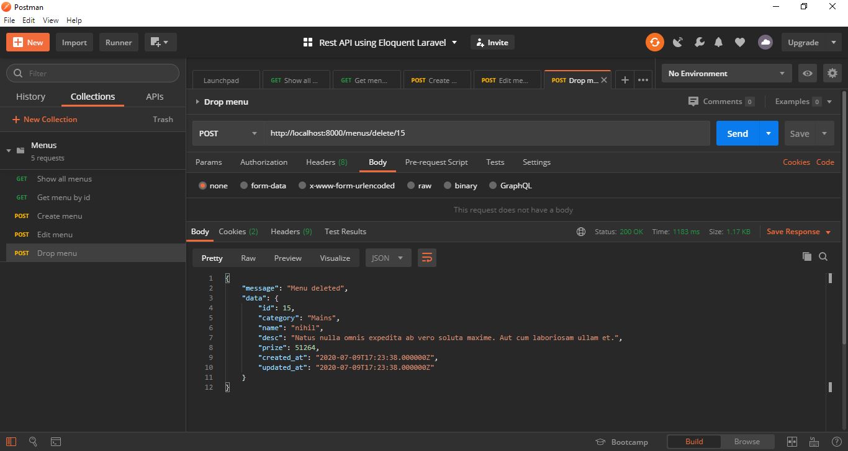
Task: Click the New Collection link
Action: coord(45,120)
